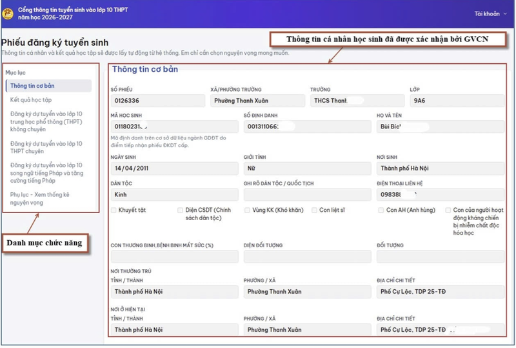Check Con của người hoạt động kháng chiến box
Viewport: 516px width, 348px height.
tap(448, 210)
